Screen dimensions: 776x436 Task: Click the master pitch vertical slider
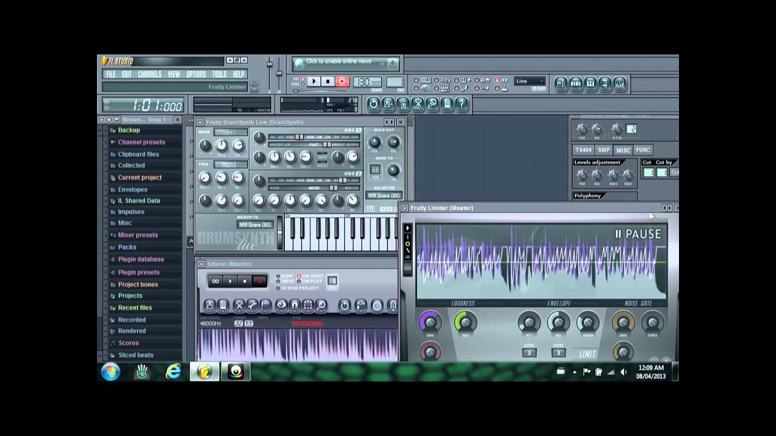point(279,75)
